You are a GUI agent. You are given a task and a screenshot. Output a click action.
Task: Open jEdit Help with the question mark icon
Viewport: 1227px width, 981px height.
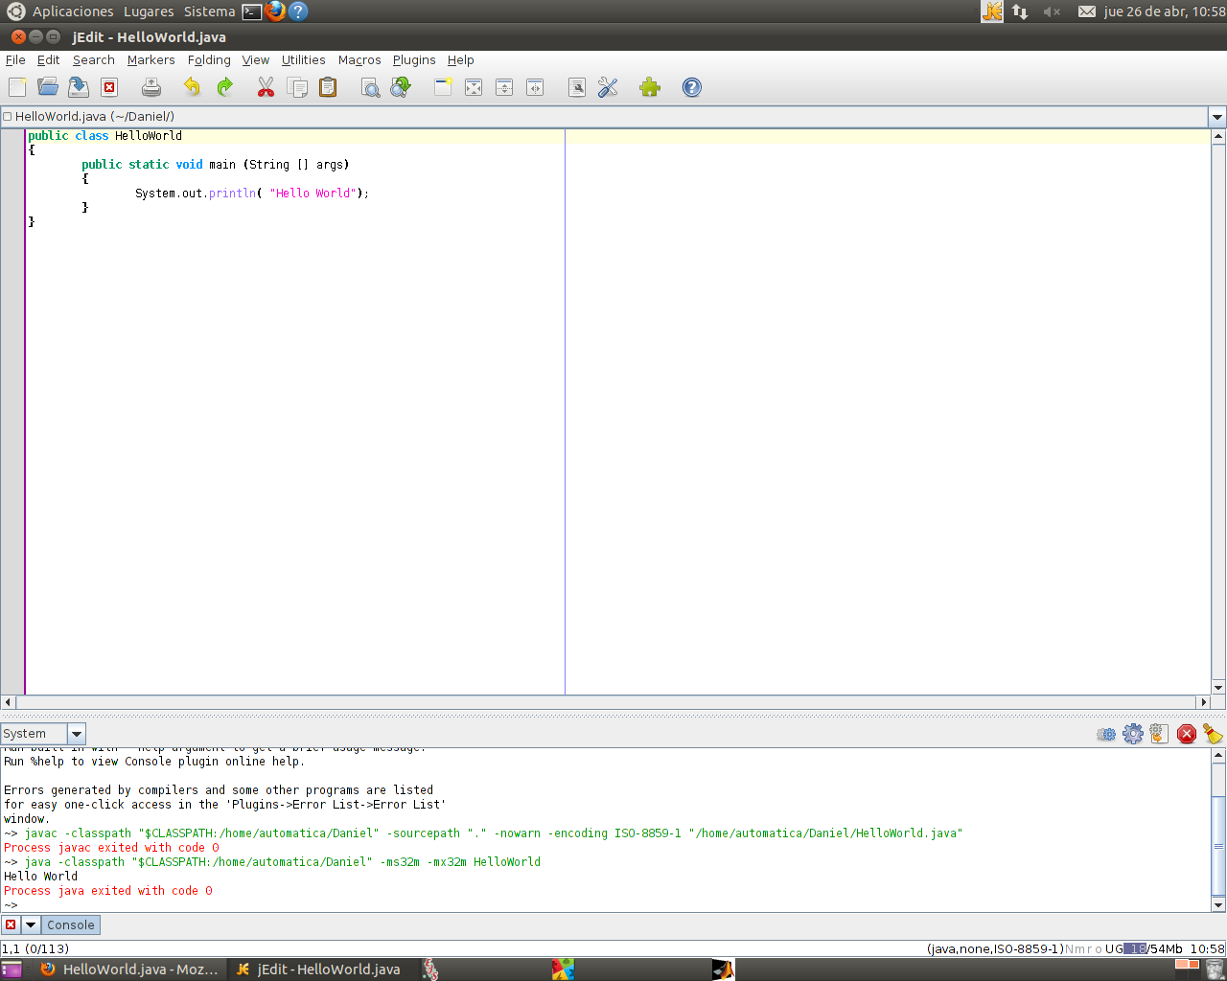point(691,87)
